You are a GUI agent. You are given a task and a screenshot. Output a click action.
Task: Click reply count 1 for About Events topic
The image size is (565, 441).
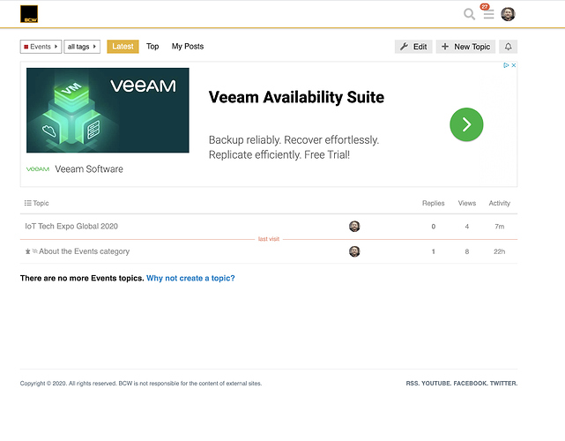[434, 251]
